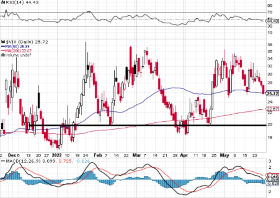Click the red MA(200) legend line marker
Viewport: 280px width, 198px height.
pos(3,51)
